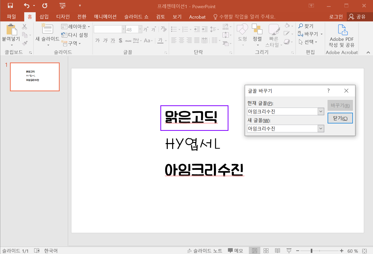Copy the selection with the copy icon
The height and width of the screenshot is (254, 373).
[25, 35]
